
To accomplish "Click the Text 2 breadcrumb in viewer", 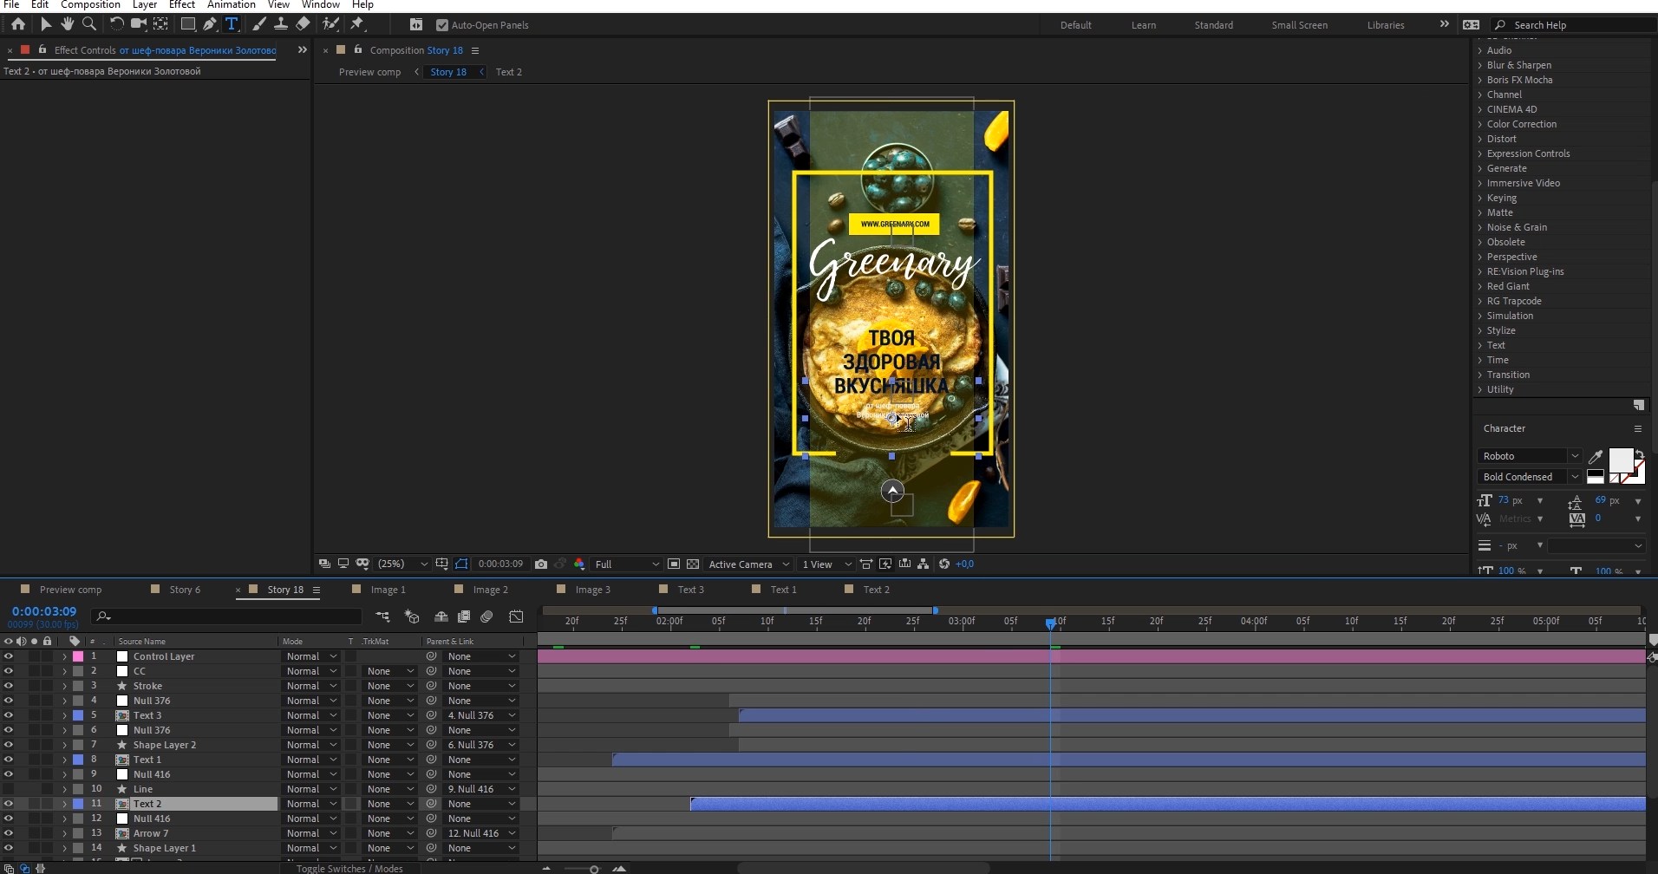I will pyautogui.click(x=508, y=72).
